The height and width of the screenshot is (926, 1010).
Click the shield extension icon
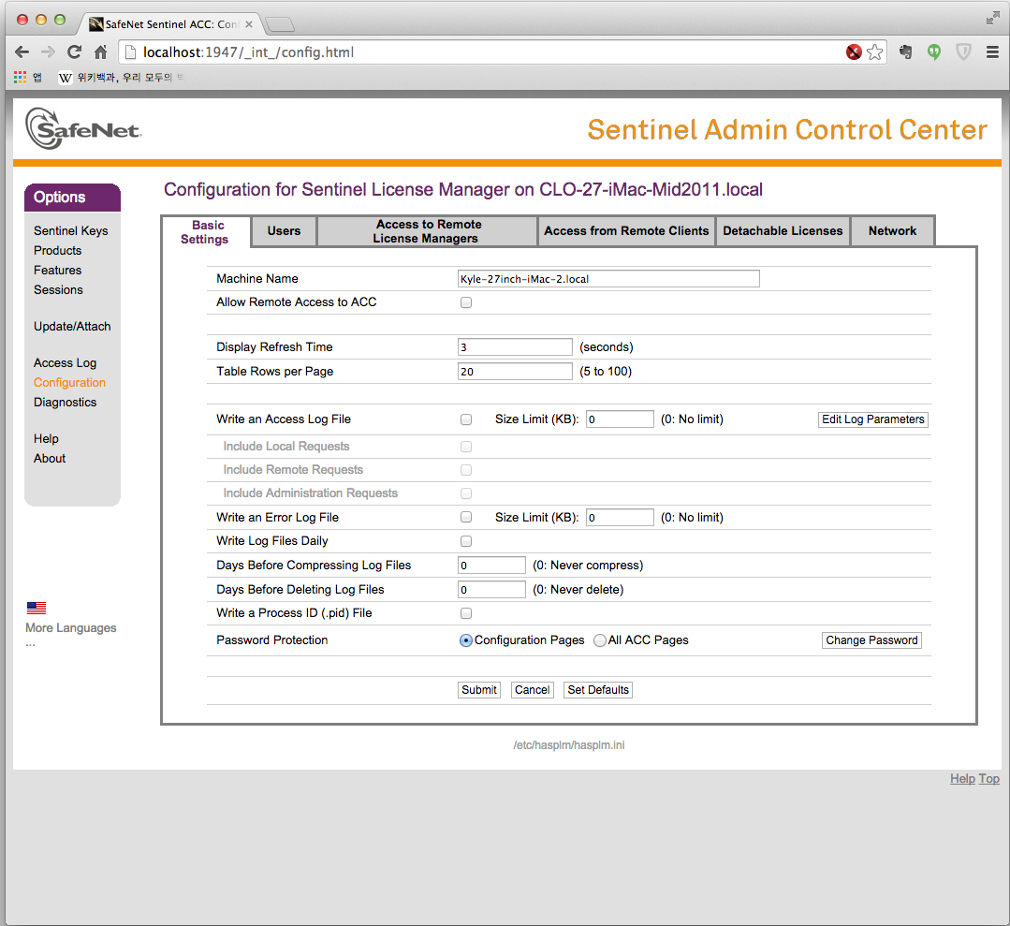click(x=963, y=52)
